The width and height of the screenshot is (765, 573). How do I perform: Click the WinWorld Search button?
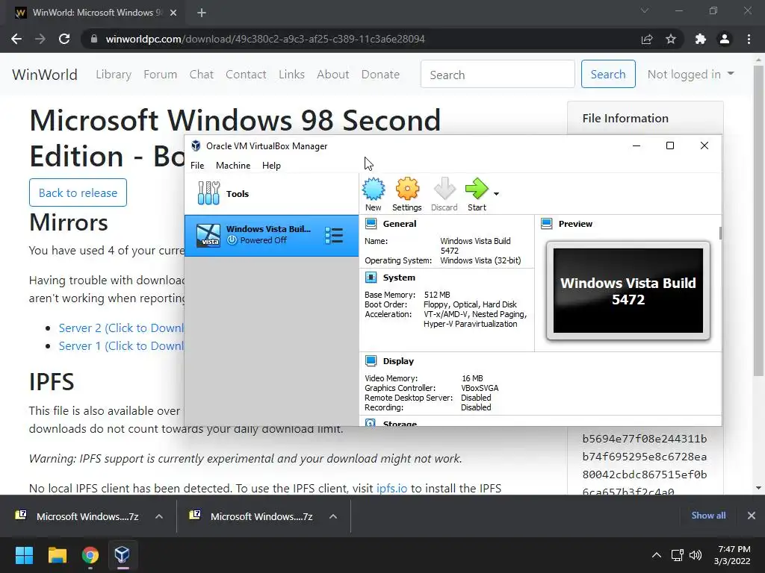[x=608, y=74]
